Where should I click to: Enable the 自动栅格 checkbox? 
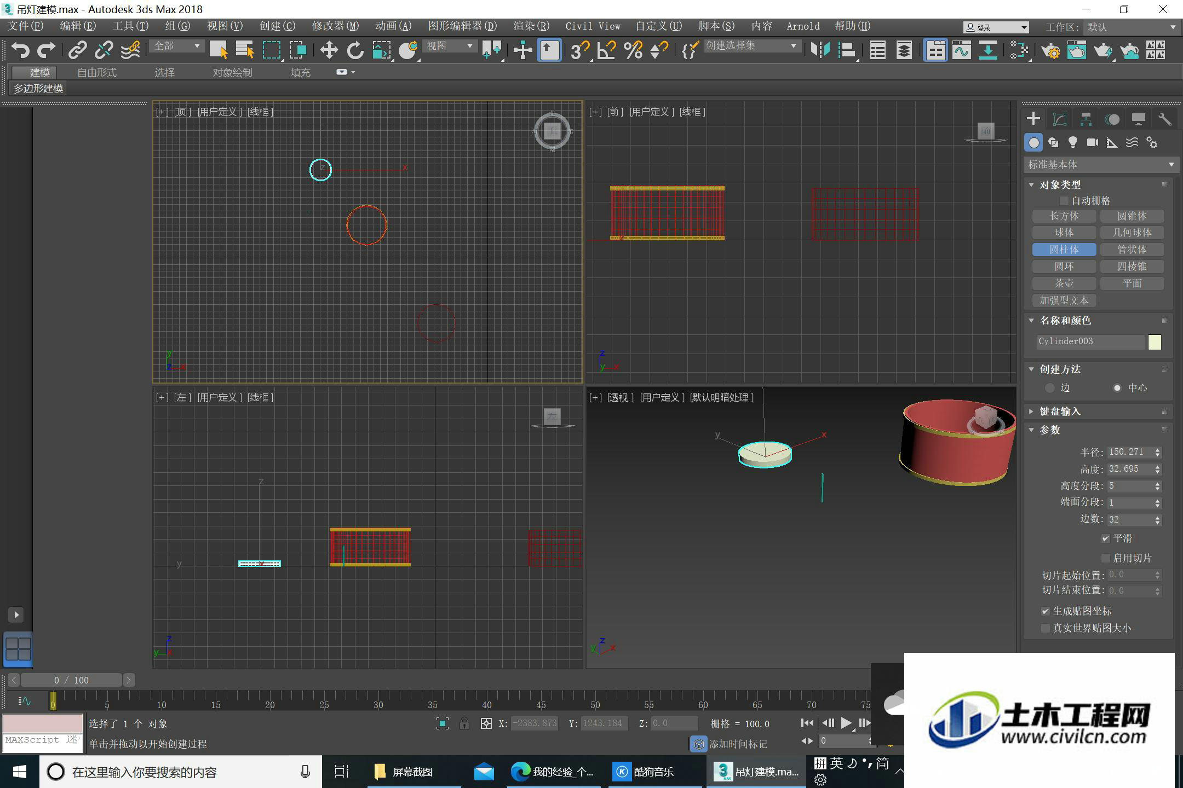click(x=1064, y=201)
